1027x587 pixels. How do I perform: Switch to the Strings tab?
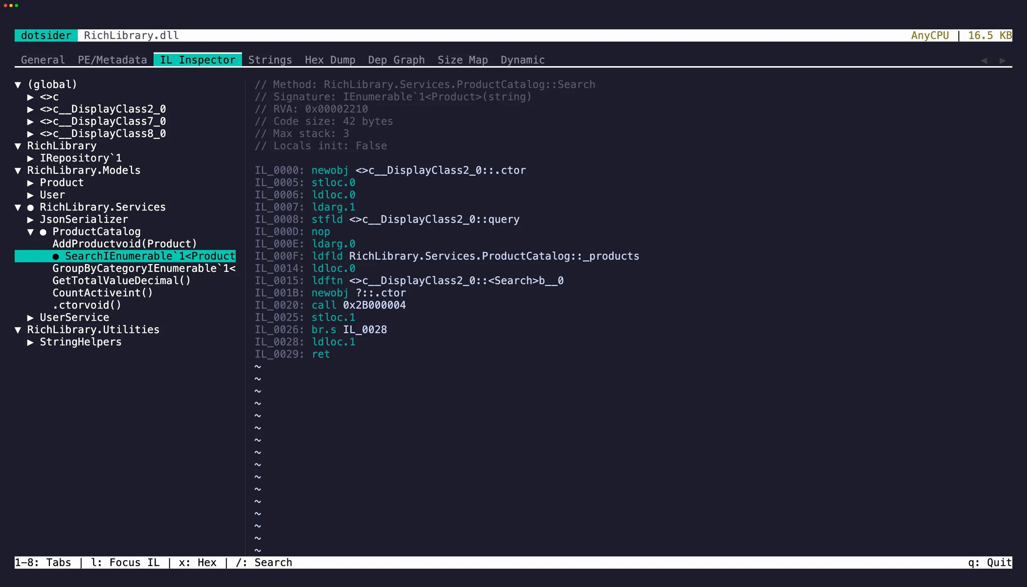pyautogui.click(x=270, y=60)
